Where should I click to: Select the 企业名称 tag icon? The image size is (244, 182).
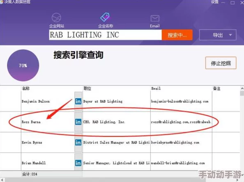(x=105, y=17)
